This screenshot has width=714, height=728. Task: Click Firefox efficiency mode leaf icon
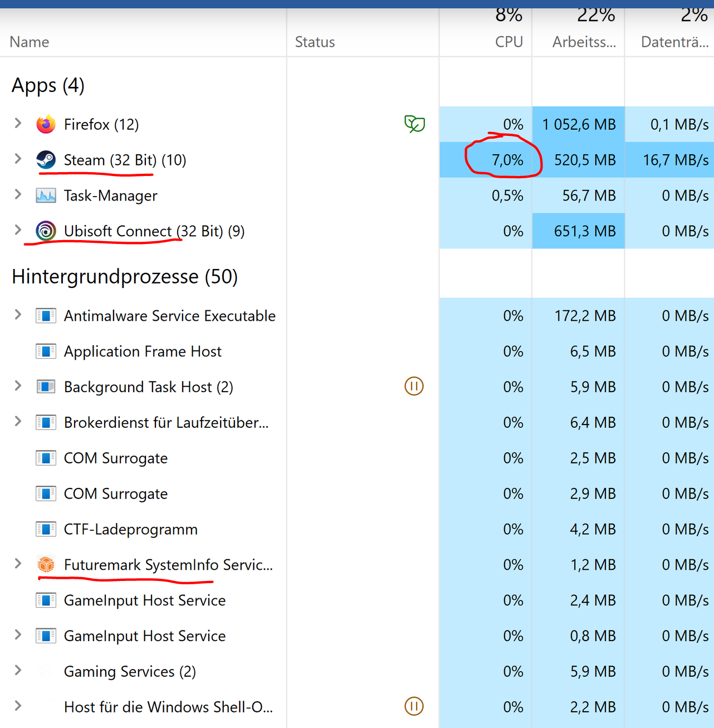(x=414, y=124)
